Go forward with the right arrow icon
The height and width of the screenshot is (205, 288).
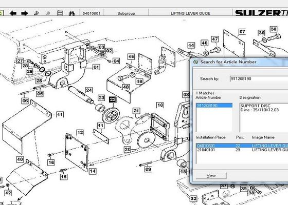(x=25, y=13)
